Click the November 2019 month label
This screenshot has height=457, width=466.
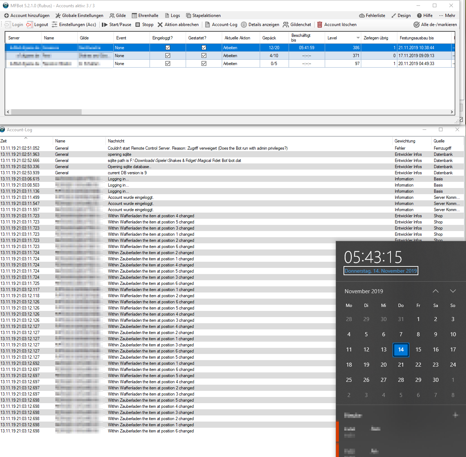[x=364, y=291]
